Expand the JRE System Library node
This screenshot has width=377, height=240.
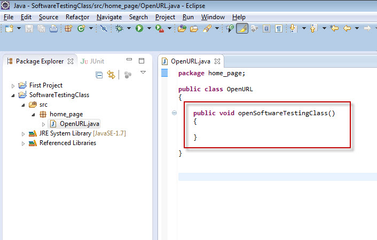point(23,134)
